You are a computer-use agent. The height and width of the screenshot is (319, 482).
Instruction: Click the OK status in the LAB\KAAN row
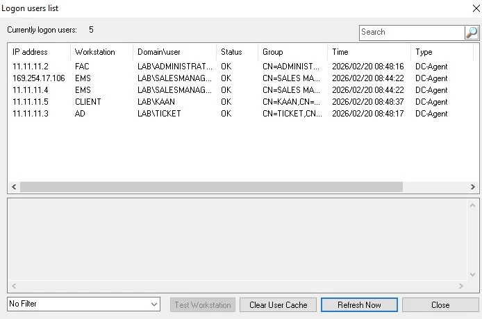click(226, 102)
